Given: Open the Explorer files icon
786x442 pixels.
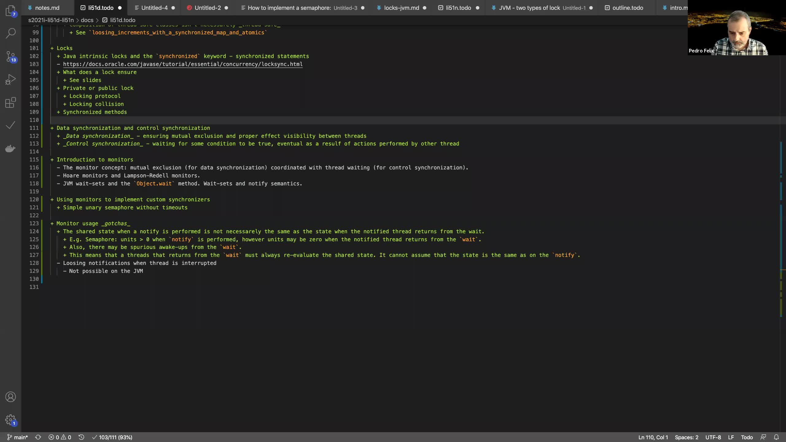Looking at the screenshot, I should pos(10,11).
